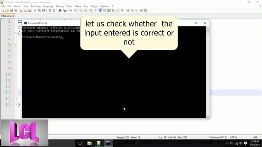Screen dimensions: 262x147
Task: Open the Settings menu
Action: pyautogui.click(x=60, y=7)
